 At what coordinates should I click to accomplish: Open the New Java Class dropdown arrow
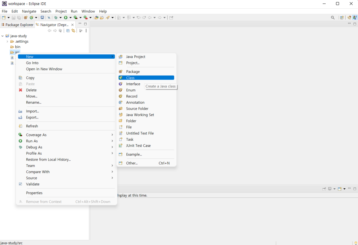[x=36, y=18]
